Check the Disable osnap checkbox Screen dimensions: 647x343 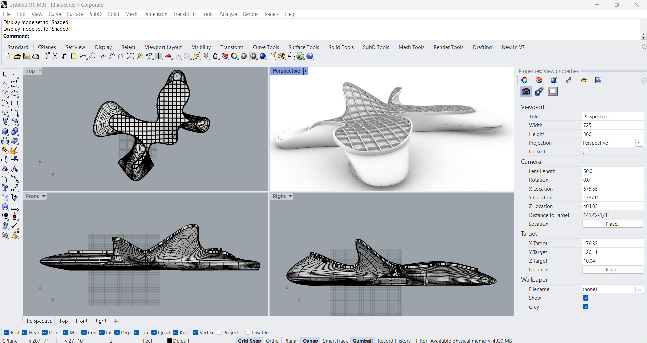[248, 332]
